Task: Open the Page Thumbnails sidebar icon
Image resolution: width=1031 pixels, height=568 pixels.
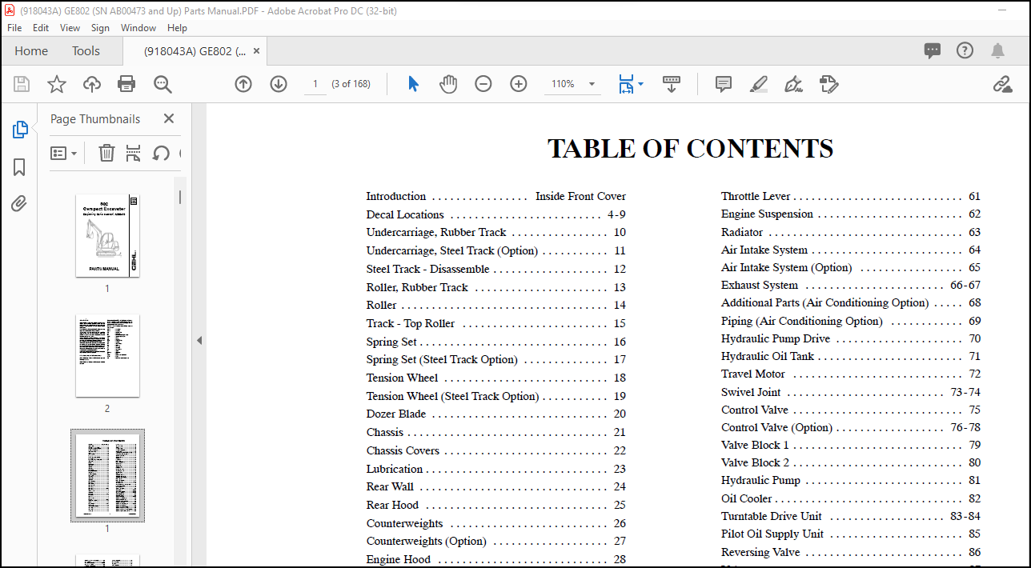Action: tap(20, 130)
